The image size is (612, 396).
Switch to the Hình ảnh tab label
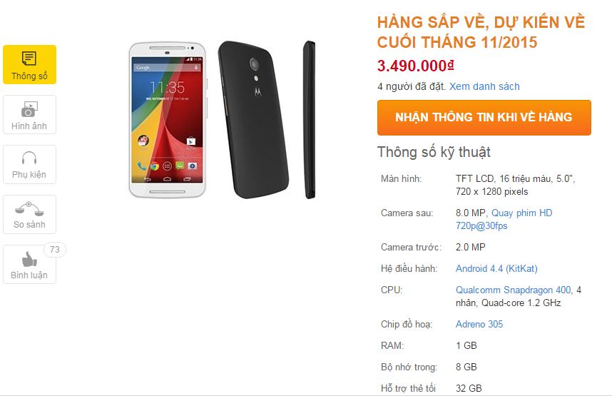coord(29,126)
